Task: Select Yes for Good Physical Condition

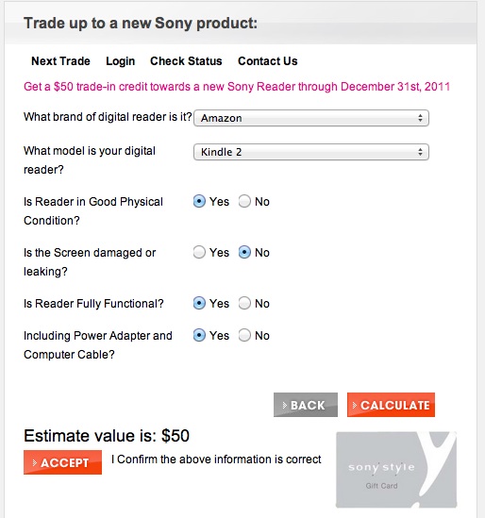Action: pos(199,201)
